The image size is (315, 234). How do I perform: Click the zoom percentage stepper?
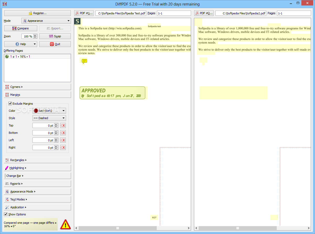(x=35, y=36)
